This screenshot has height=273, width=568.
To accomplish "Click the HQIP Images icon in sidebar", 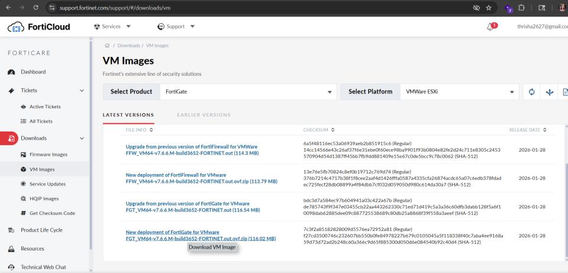I will 23,198.
